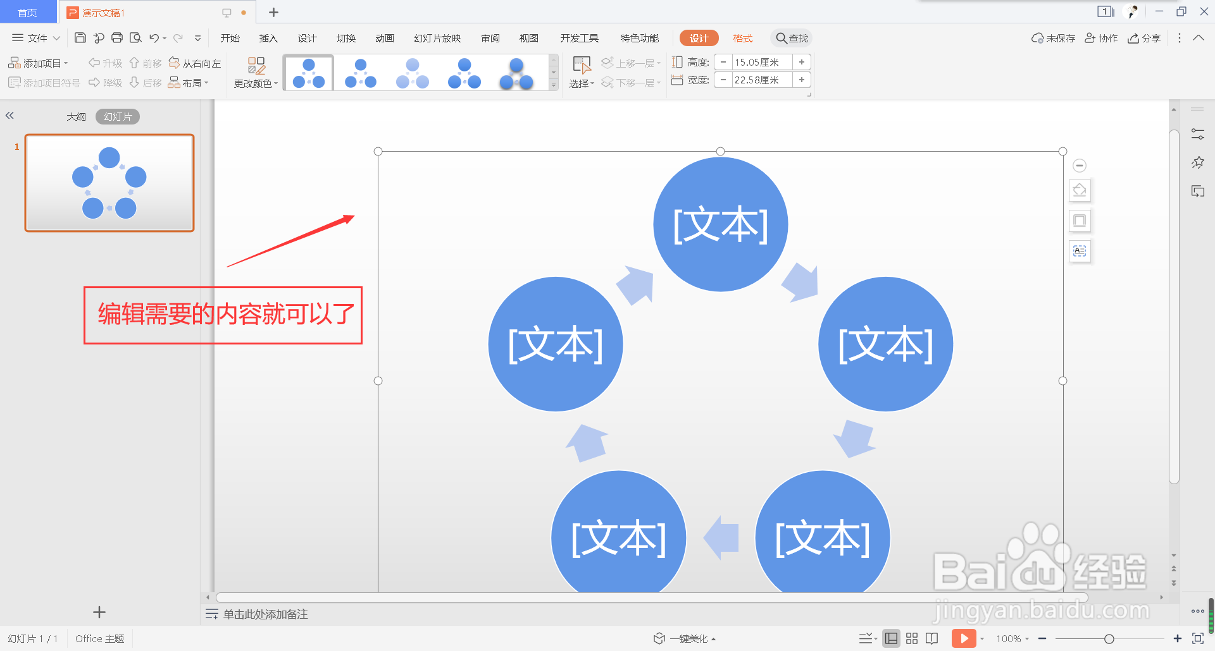Select slide 1 thumbnail in the panel
This screenshot has width=1215, height=651.
coord(109,183)
